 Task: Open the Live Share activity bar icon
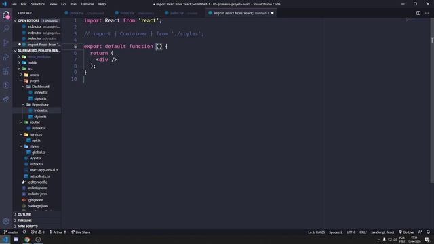[x=6, y=100]
